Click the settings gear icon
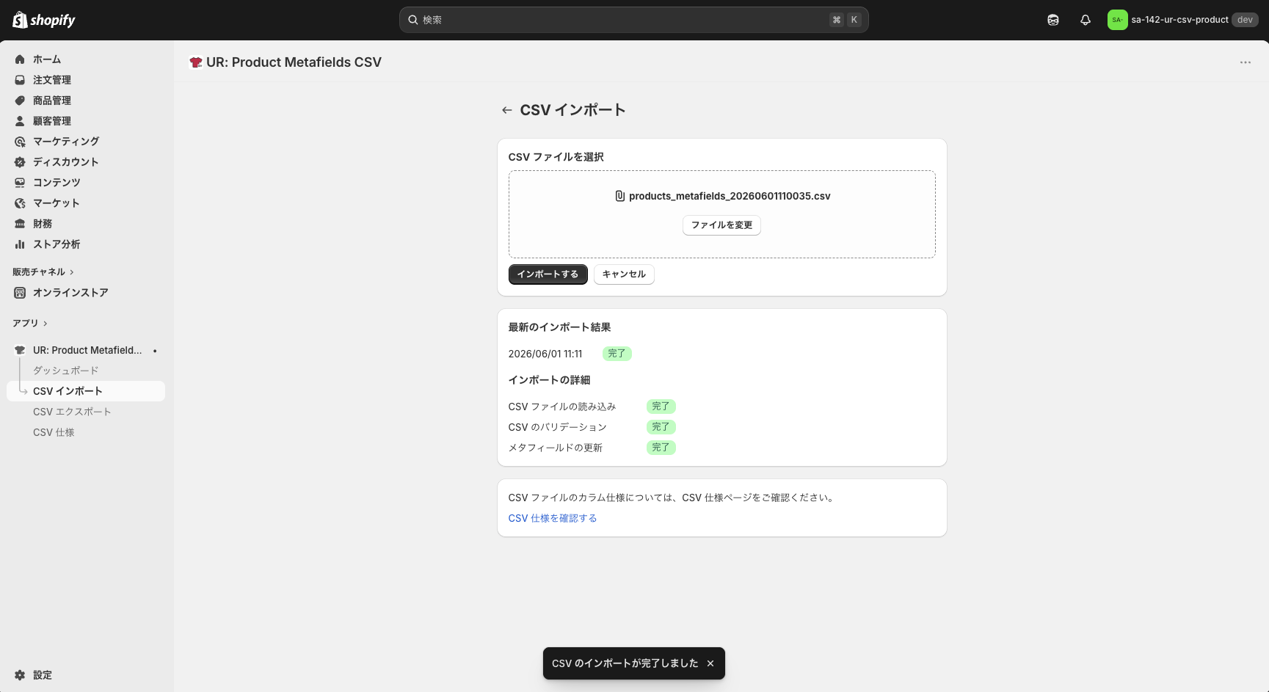The height and width of the screenshot is (692, 1269). pyautogui.click(x=20, y=675)
